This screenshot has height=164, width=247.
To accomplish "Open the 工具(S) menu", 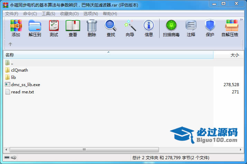I will (x=48, y=14).
